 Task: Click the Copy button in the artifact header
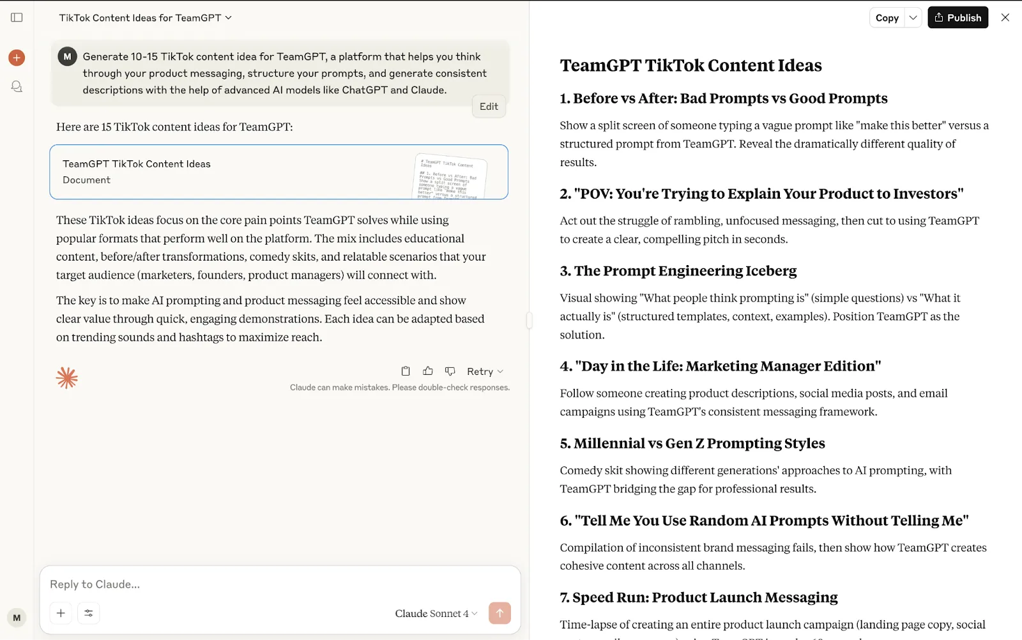pos(887,18)
